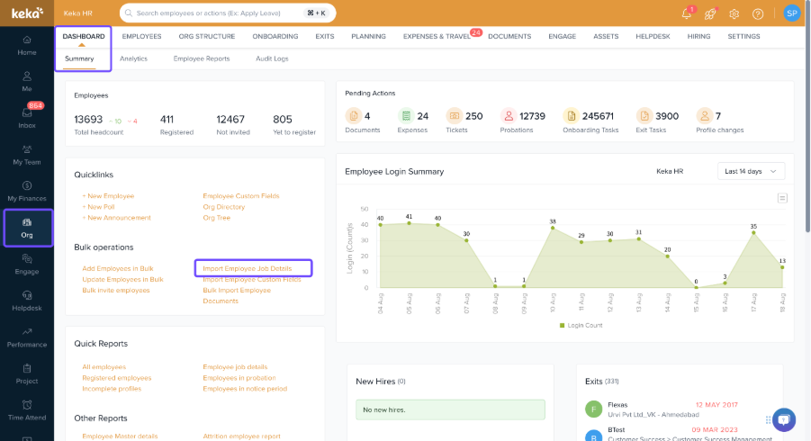Open Employees in probation report
The image size is (811, 441).
point(239,378)
